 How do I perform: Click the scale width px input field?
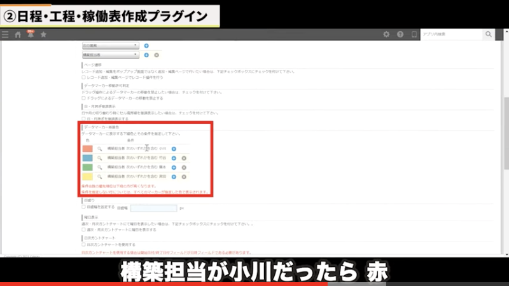pos(153,208)
